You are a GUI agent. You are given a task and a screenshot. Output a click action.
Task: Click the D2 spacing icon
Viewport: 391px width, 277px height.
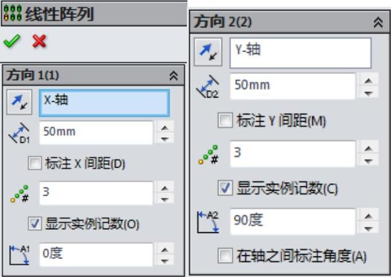tap(207, 86)
